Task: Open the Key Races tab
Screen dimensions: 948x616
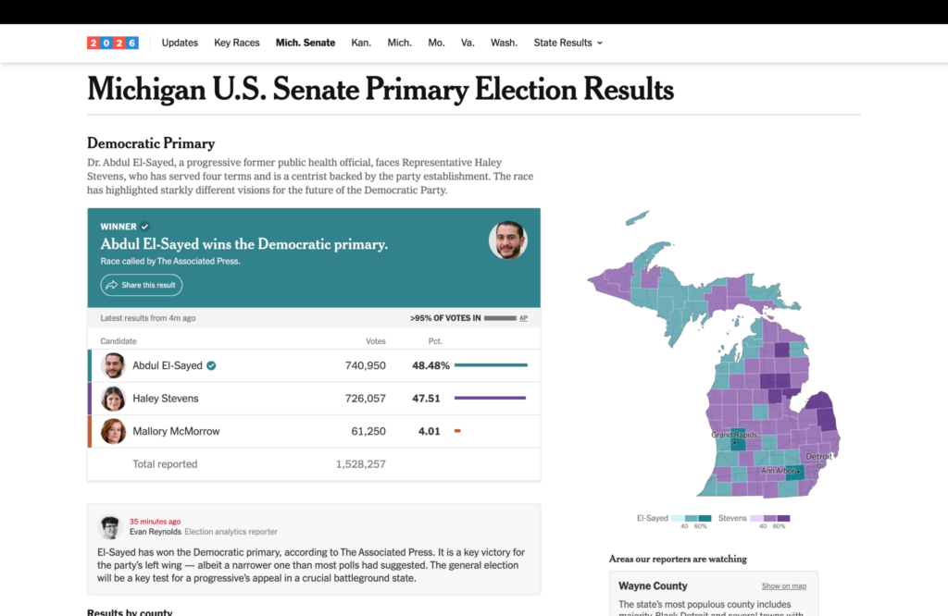Action: click(236, 43)
